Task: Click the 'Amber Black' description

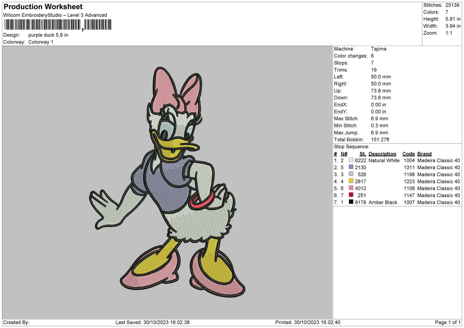Action: pos(383,202)
